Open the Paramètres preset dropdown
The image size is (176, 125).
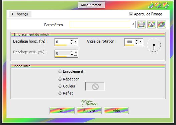[x=133, y=24]
